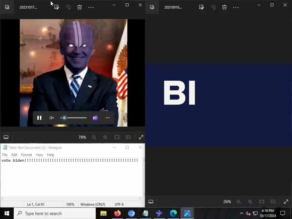Zoom out in left Photos window
The height and width of the screenshot is (219, 292).
click(94, 137)
